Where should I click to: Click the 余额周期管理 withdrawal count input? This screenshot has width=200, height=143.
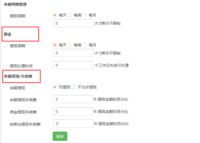pos(73,23)
